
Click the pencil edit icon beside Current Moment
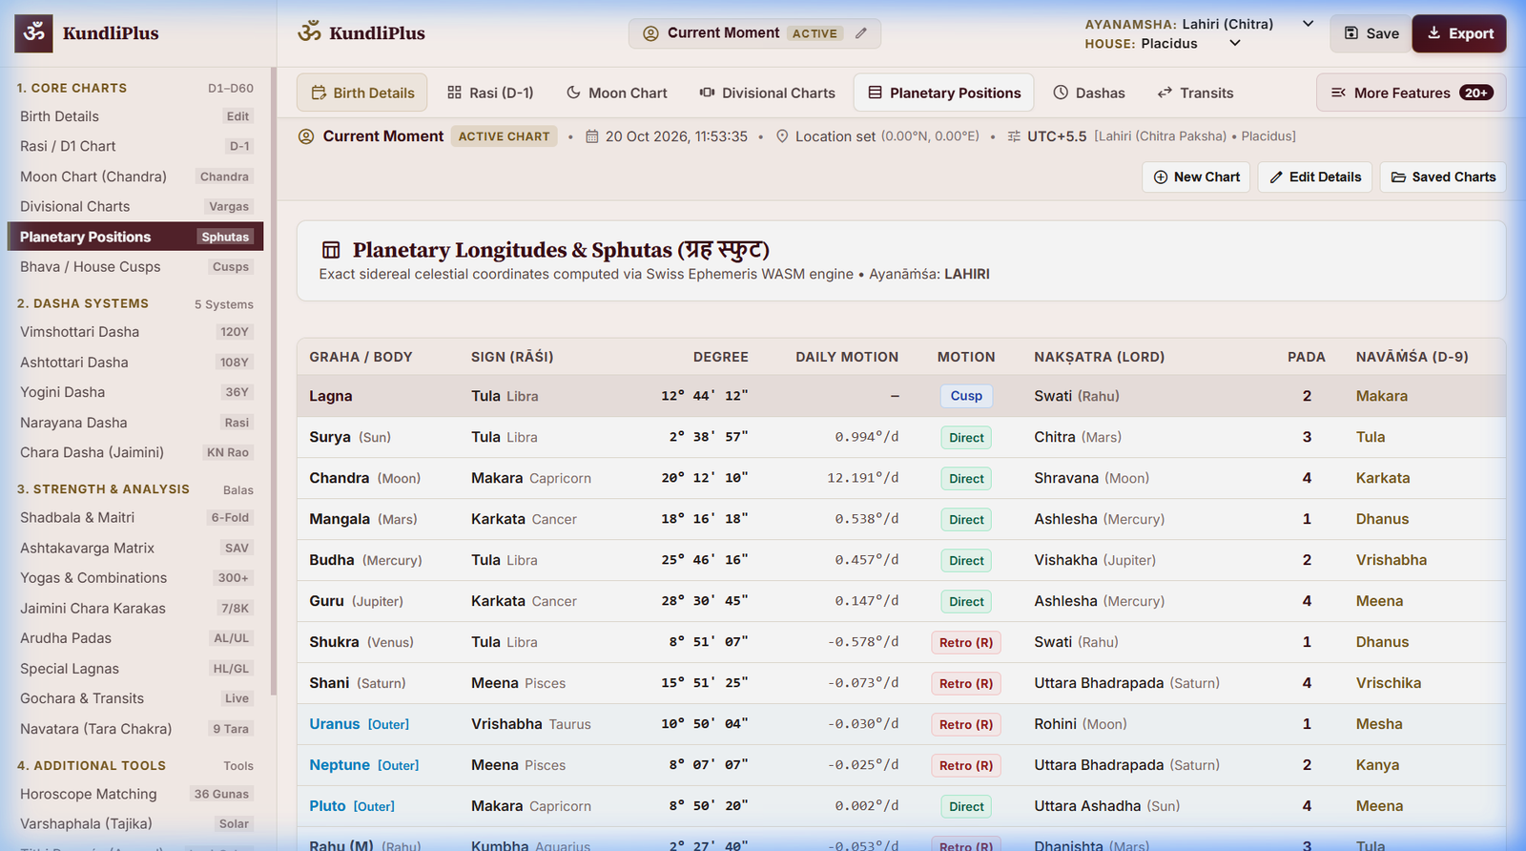click(x=861, y=33)
